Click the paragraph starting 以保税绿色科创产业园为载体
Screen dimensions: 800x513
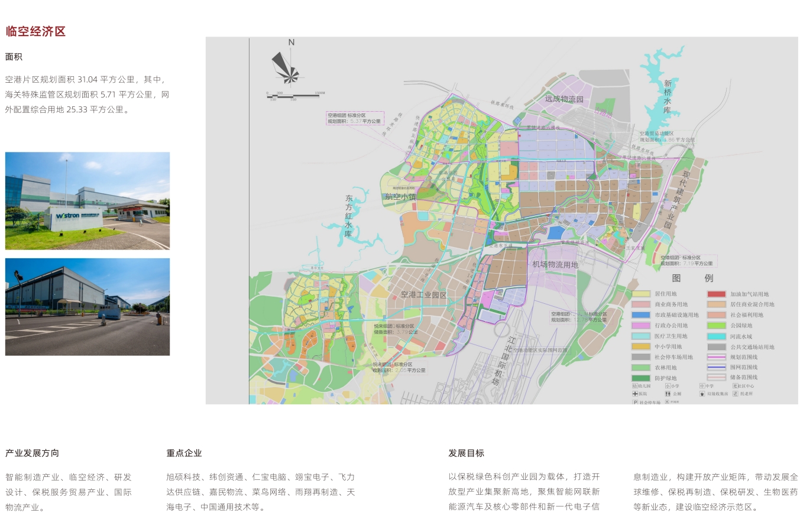pyautogui.click(x=524, y=492)
